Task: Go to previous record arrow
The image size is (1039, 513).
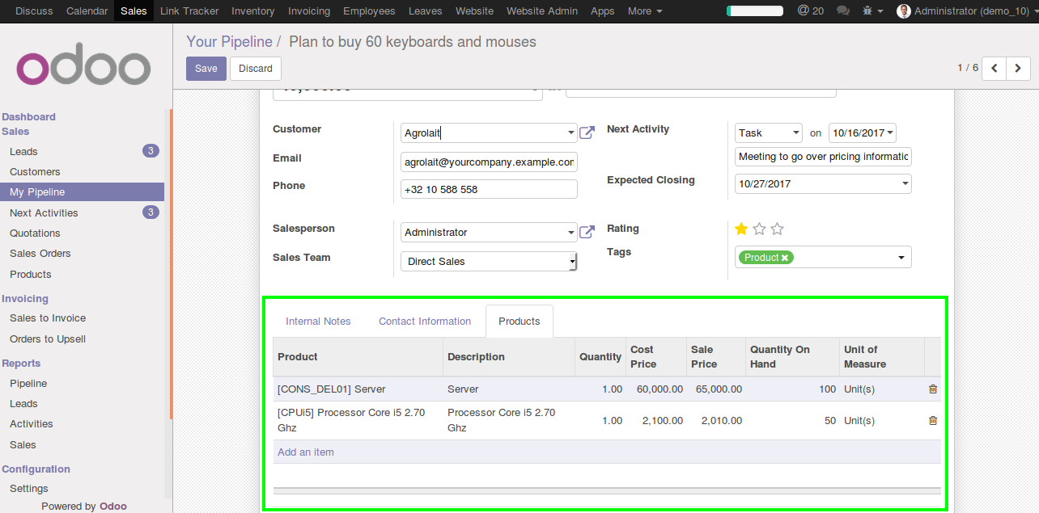Action: [994, 69]
